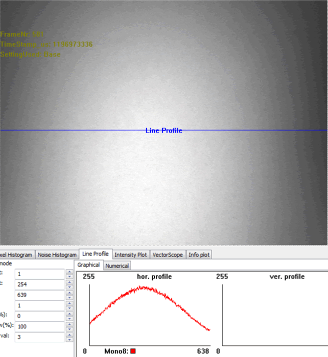Click the red Mono8 color swatch

(133, 351)
